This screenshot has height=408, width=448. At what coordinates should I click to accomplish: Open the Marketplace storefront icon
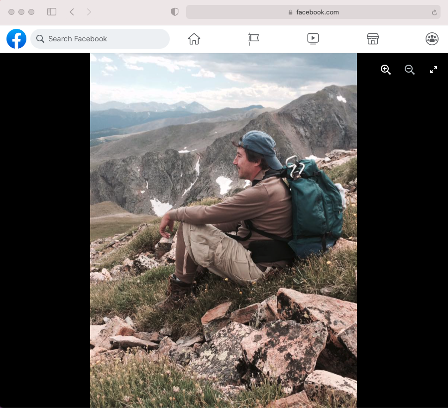click(372, 38)
